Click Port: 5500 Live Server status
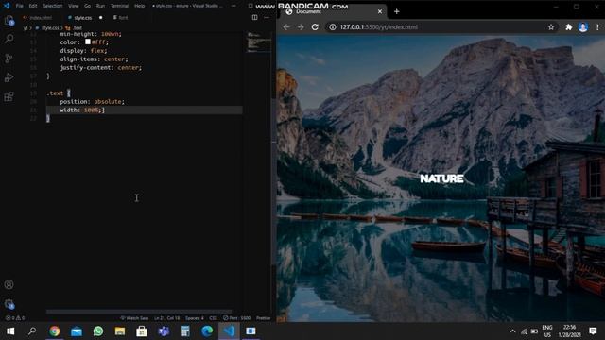The height and width of the screenshot is (340, 605). click(237, 318)
